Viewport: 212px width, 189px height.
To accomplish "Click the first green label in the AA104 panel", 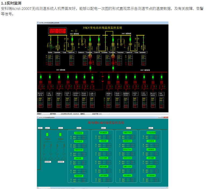I will pyautogui.click(x=78, y=133).
